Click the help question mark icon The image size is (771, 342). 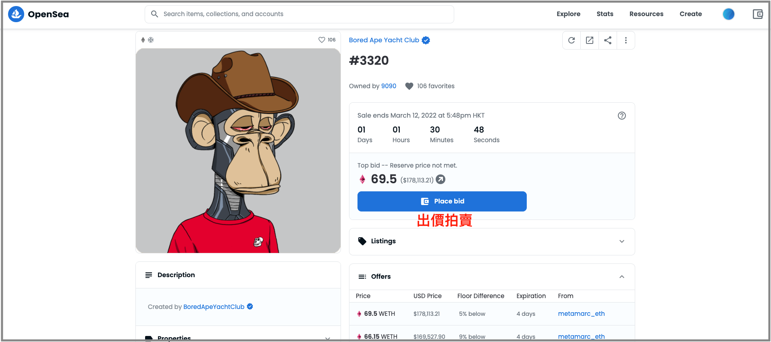[622, 116]
